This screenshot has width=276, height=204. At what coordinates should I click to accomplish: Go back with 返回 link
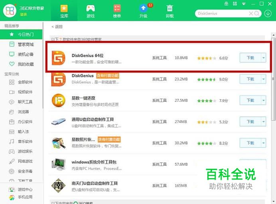[x=57, y=27]
